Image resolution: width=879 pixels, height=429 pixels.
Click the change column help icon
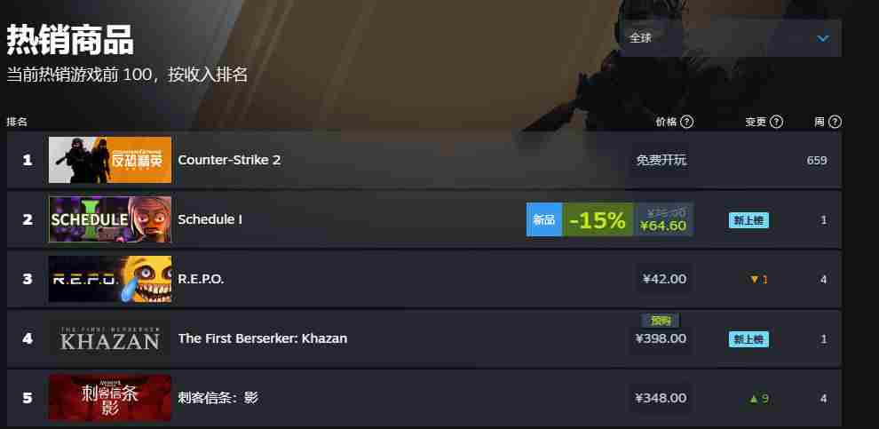pyautogui.click(x=776, y=122)
